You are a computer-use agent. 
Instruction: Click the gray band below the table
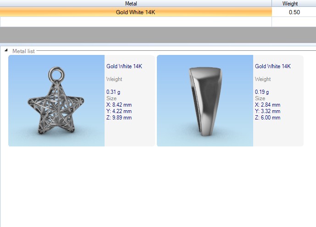[158, 35]
